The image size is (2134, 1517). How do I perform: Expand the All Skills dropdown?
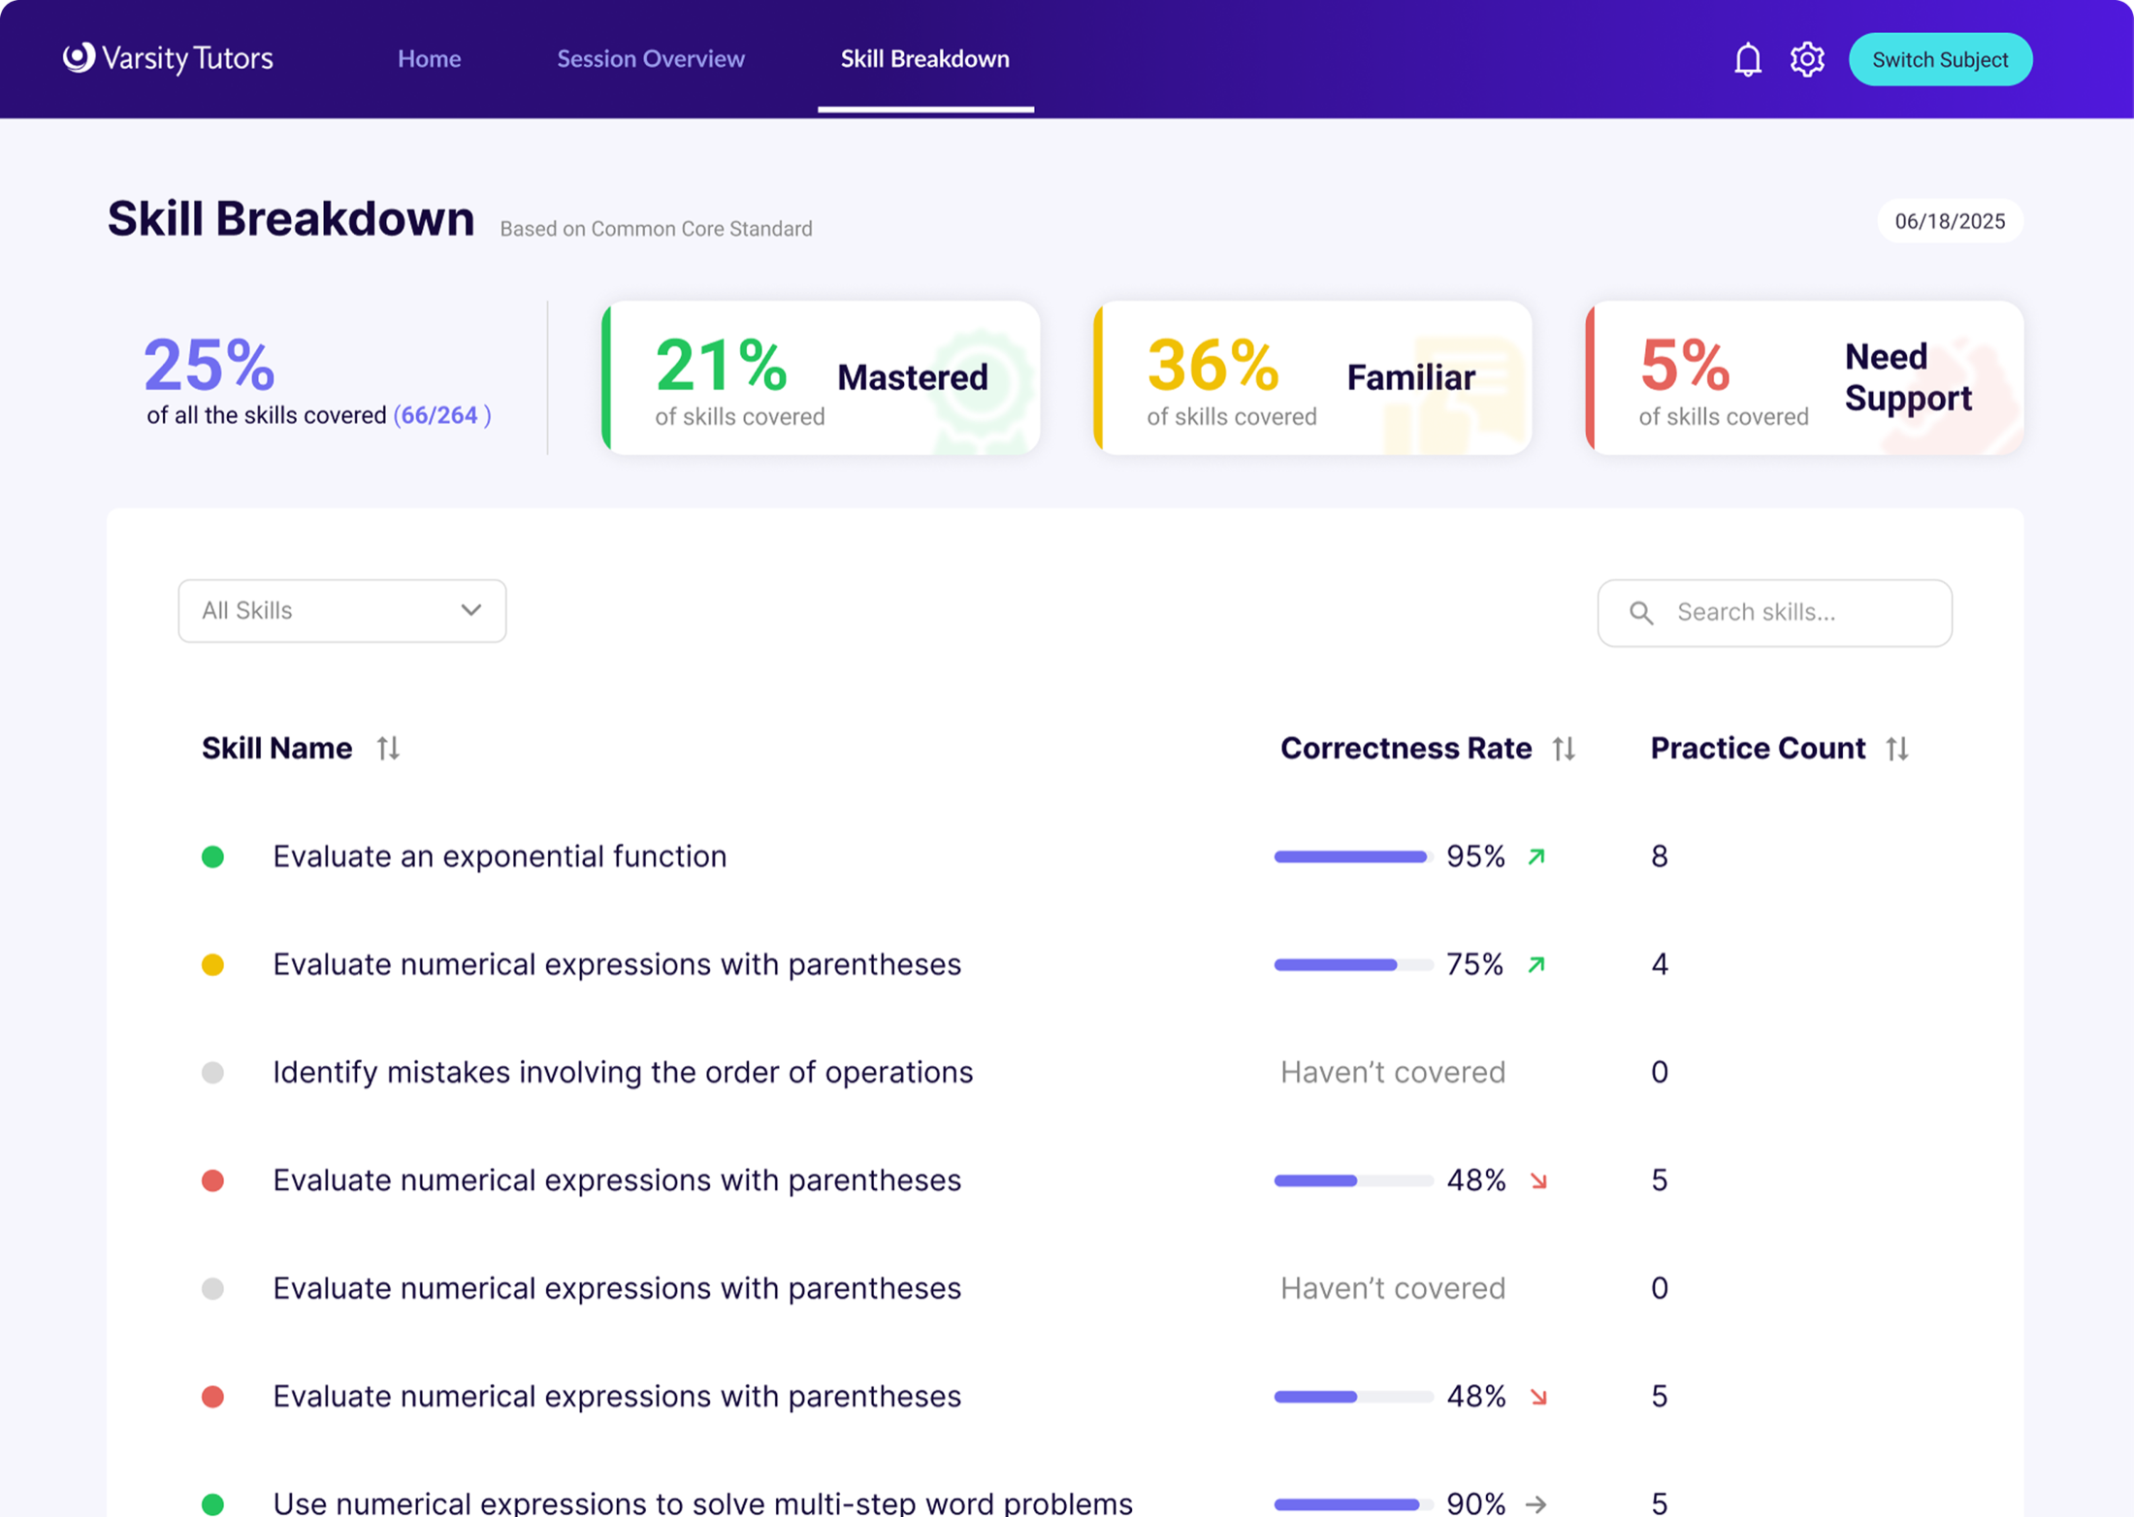coord(342,611)
